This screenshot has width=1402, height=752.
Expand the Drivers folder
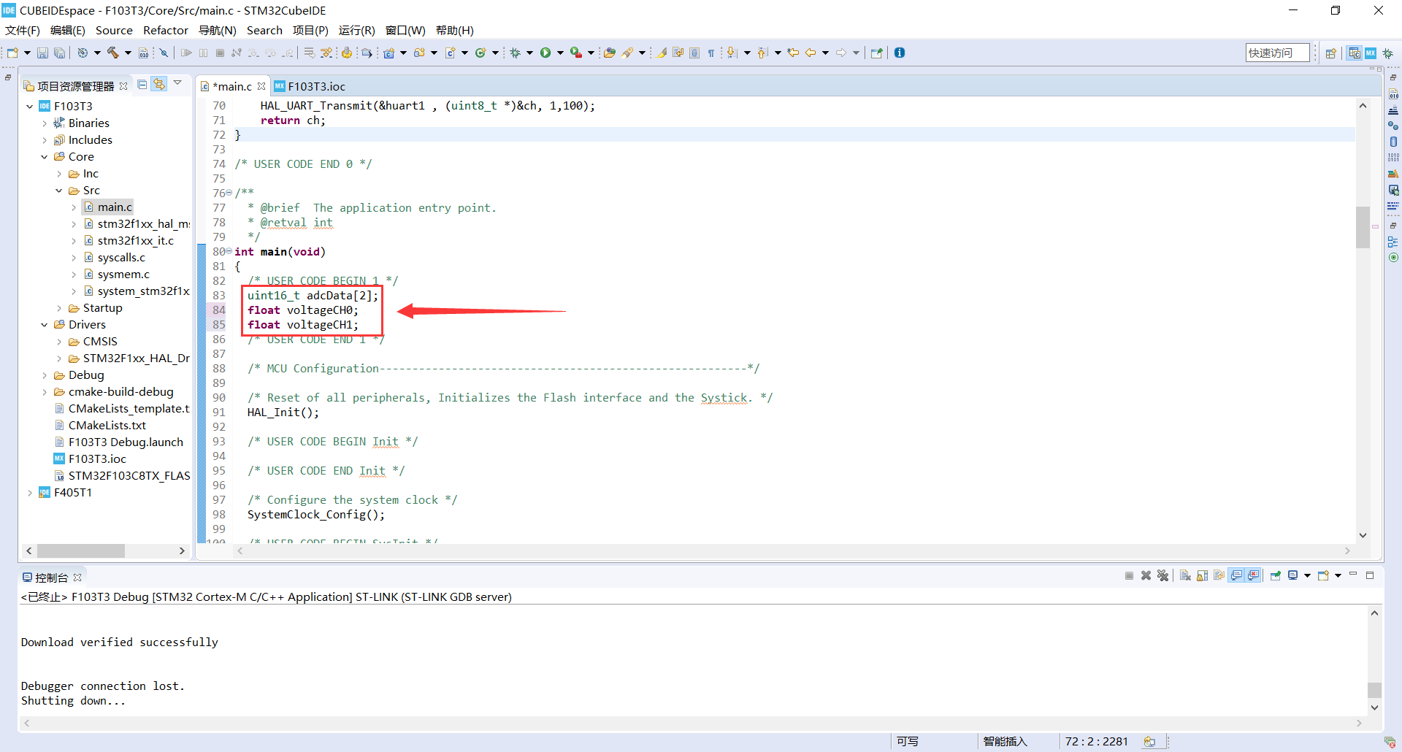coord(45,325)
